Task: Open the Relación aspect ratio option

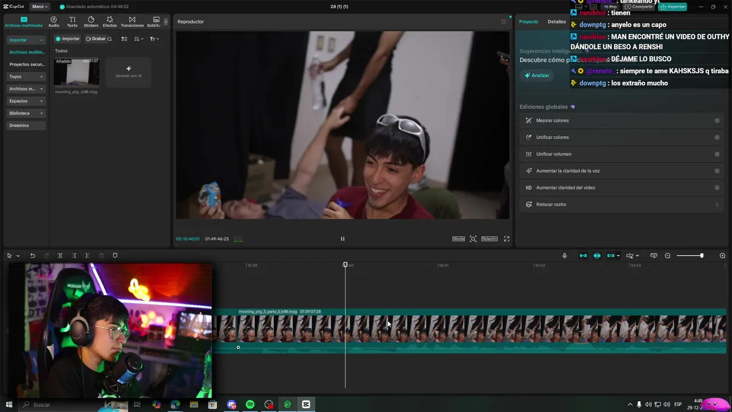Action: 490,239
